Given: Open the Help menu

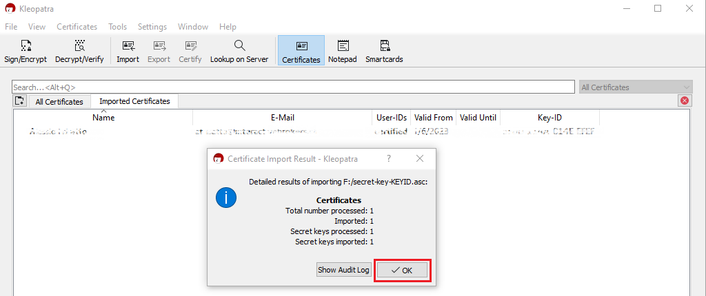Looking at the screenshot, I should (228, 27).
